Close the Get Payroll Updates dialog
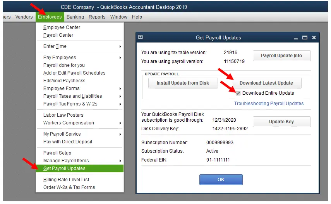This screenshot has height=204, width=331. pos(314,37)
